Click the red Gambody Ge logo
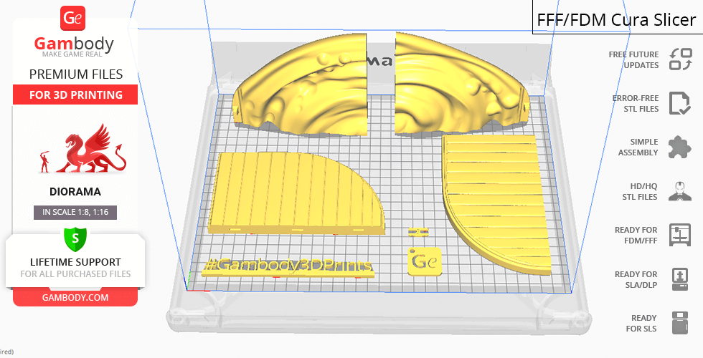This screenshot has width=703, height=358. 73,18
